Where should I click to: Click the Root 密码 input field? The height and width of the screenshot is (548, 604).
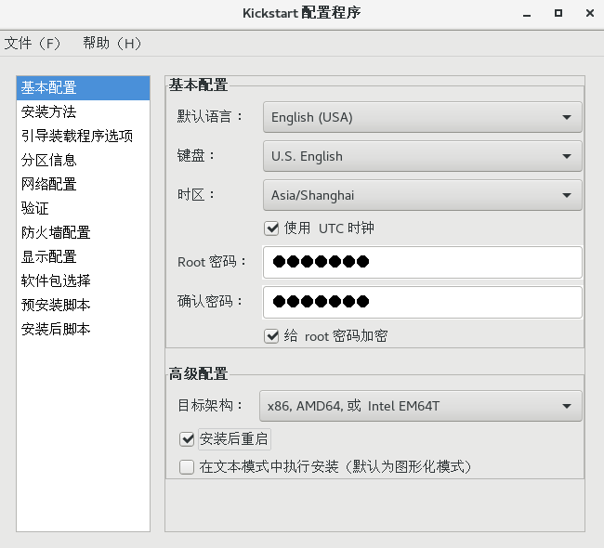click(422, 262)
